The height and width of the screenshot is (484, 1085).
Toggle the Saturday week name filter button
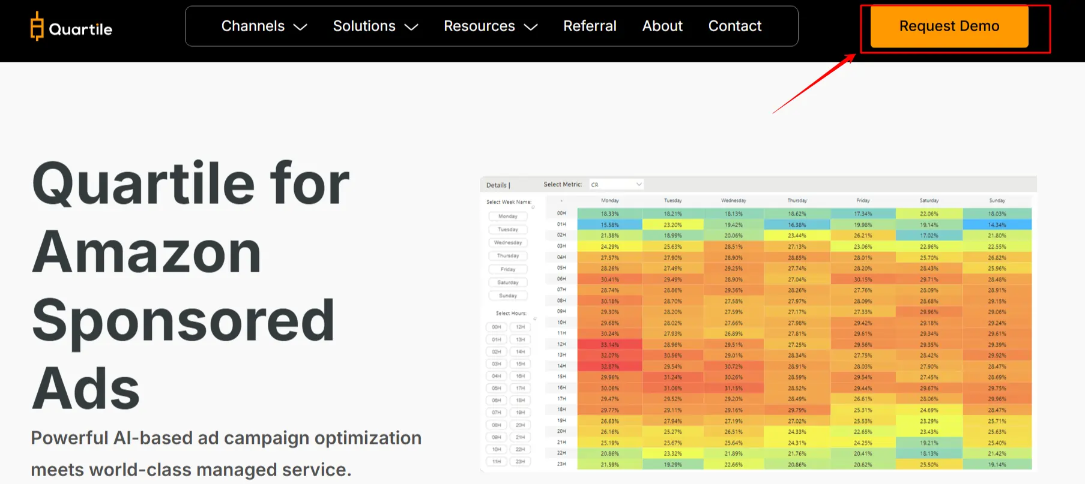click(507, 282)
